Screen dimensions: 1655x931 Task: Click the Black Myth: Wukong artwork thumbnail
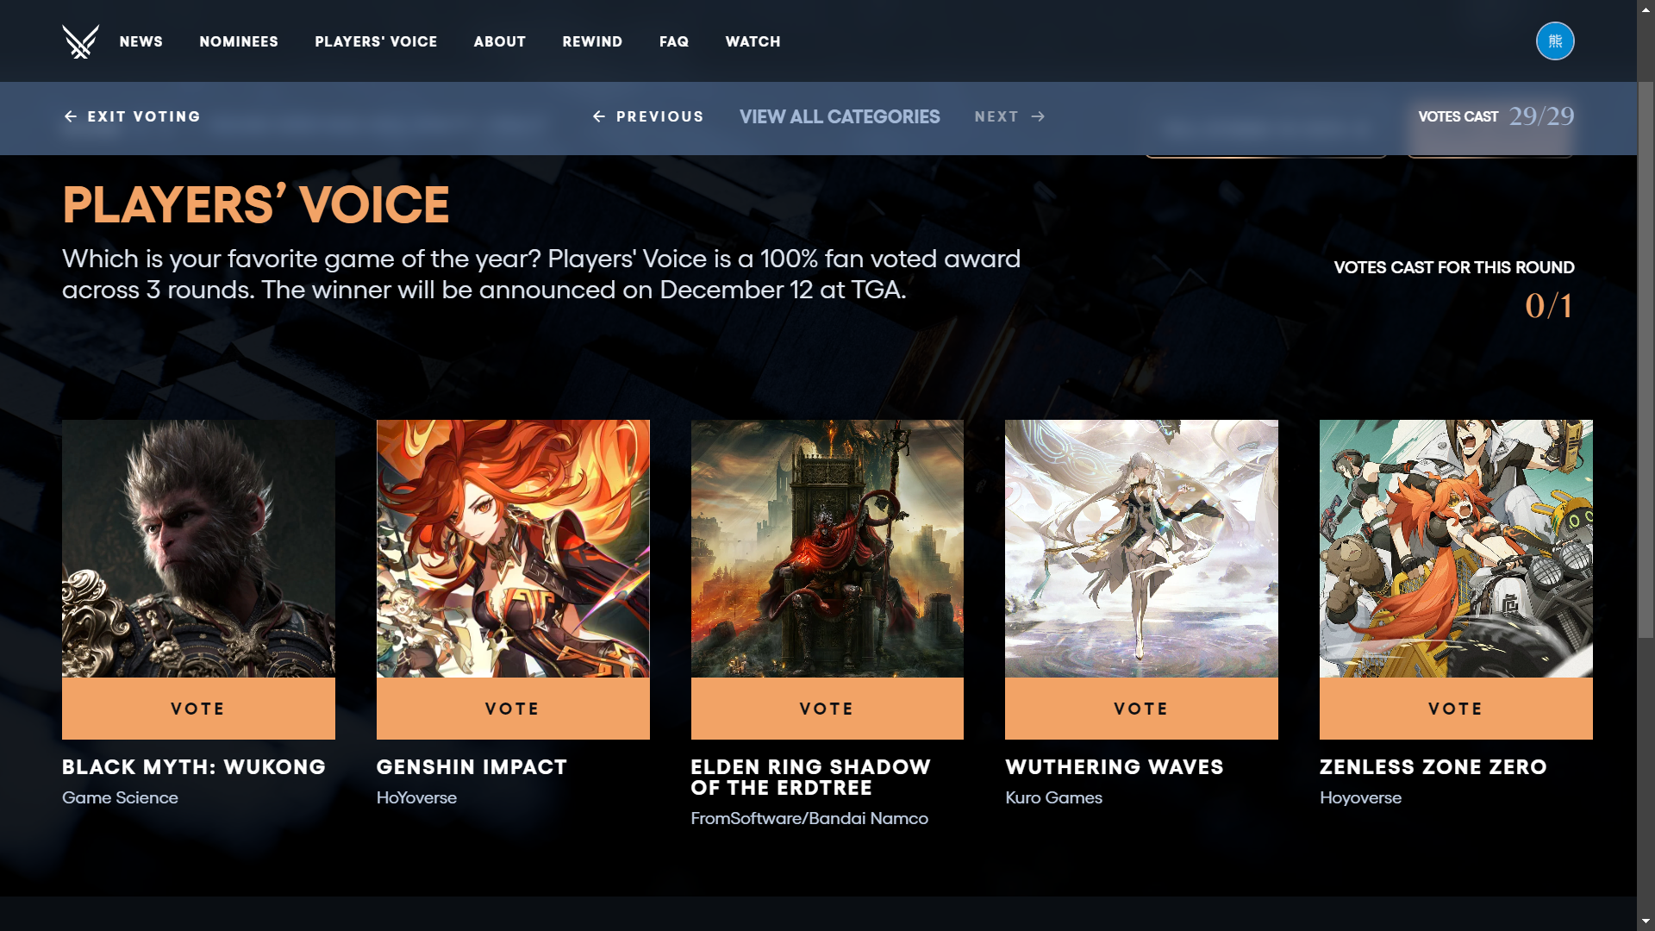pyautogui.click(x=198, y=548)
